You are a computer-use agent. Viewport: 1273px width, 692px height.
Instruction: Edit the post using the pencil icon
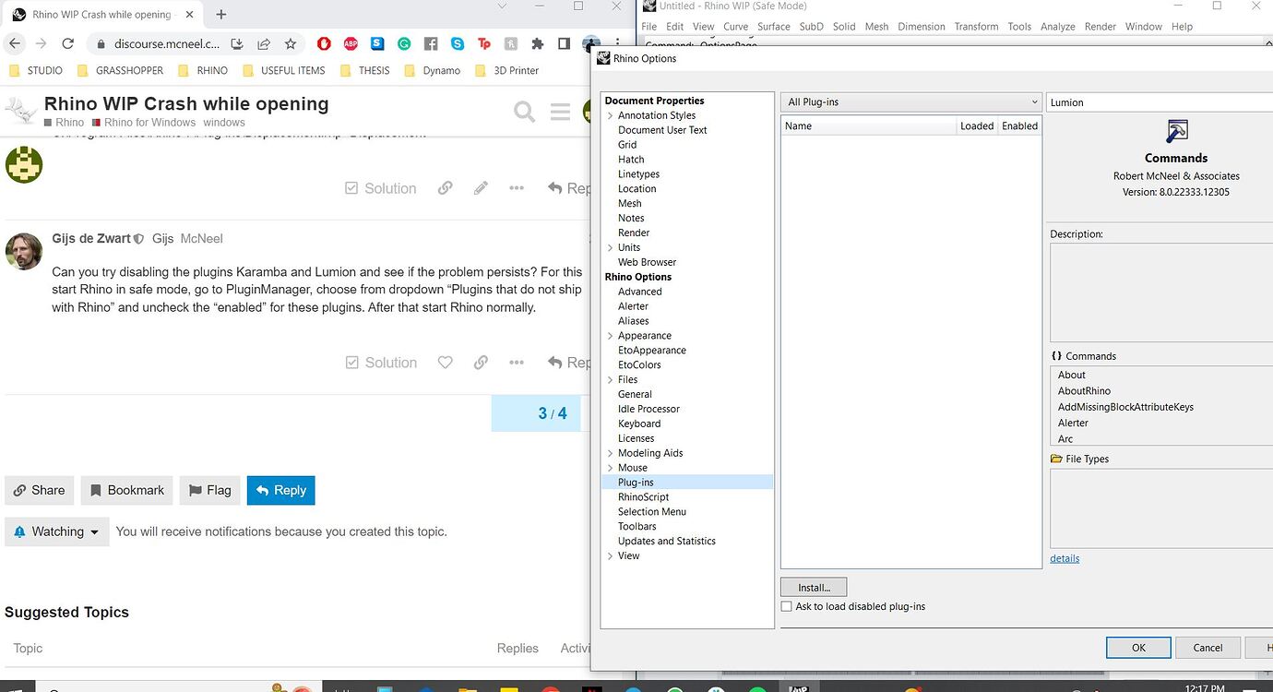tap(481, 187)
